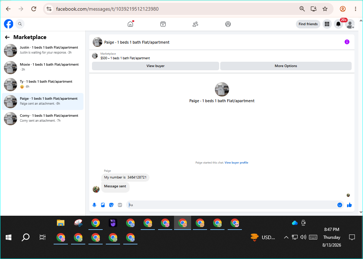Image resolution: width=363 pixels, height=259 pixels.
Task: Open the Reels video icon
Action: tap(163, 24)
